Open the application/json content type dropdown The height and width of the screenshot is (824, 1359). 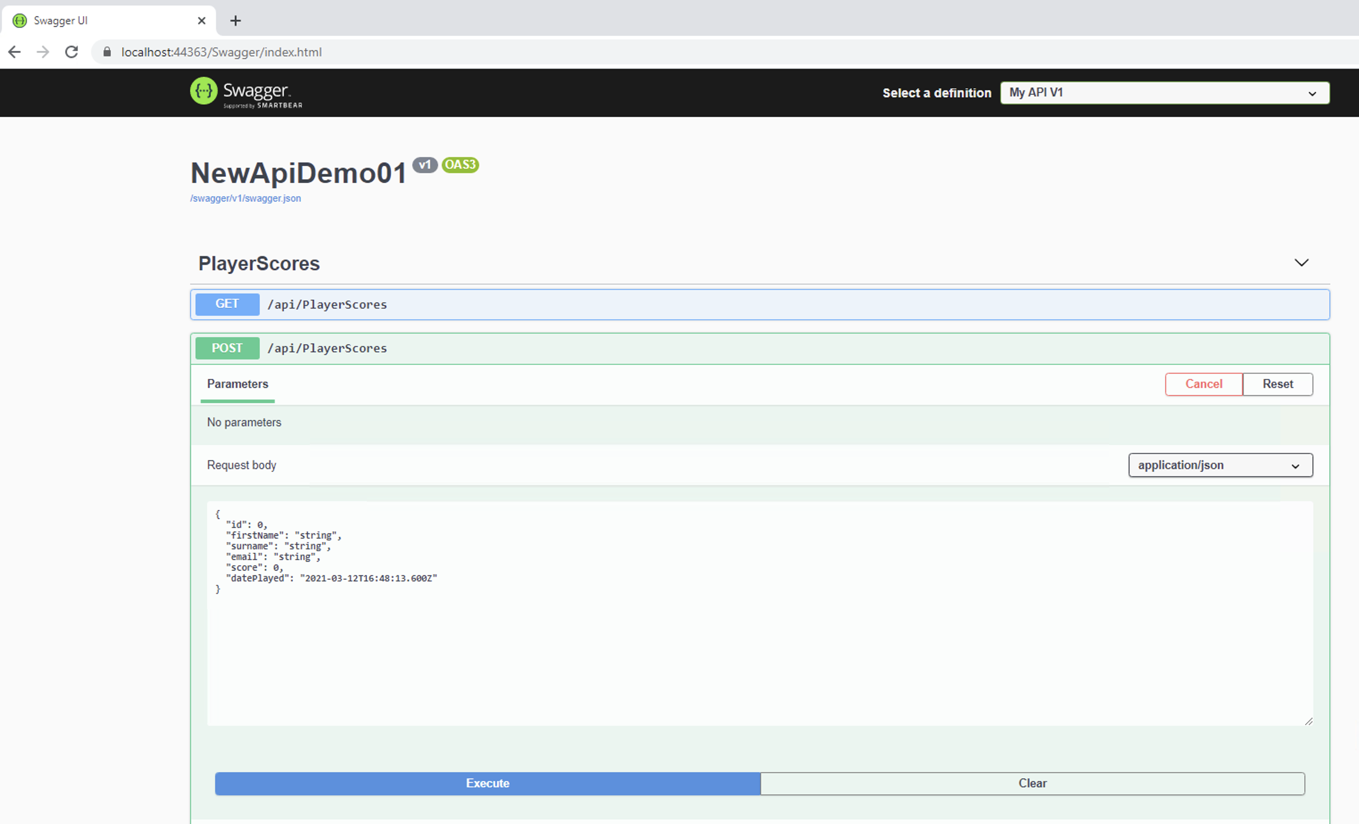click(1220, 465)
